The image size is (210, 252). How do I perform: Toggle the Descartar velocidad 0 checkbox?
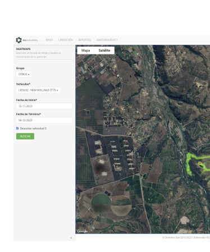(x=17, y=129)
